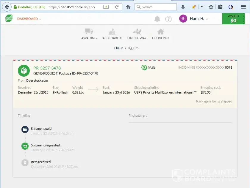250x188 pixels.
Task: Click the Shipment requested envelope icon
Action: (25, 146)
